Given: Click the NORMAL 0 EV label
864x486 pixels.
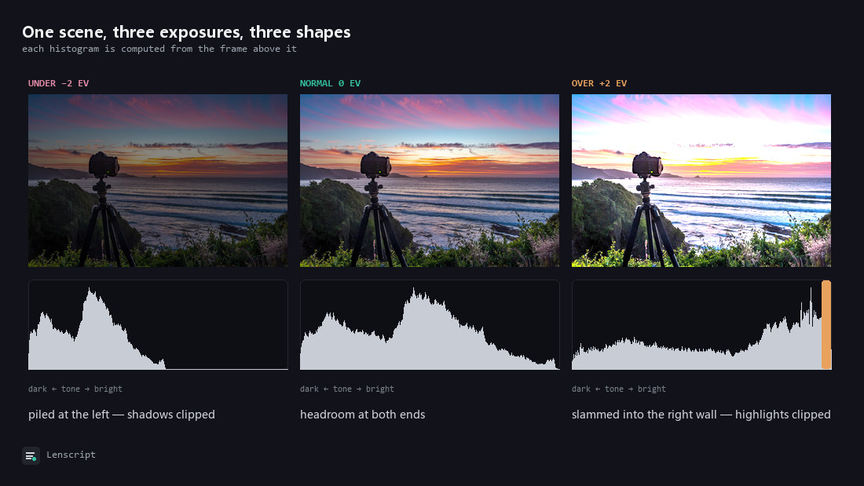Looking at the screenshot, I should (330, 83).
